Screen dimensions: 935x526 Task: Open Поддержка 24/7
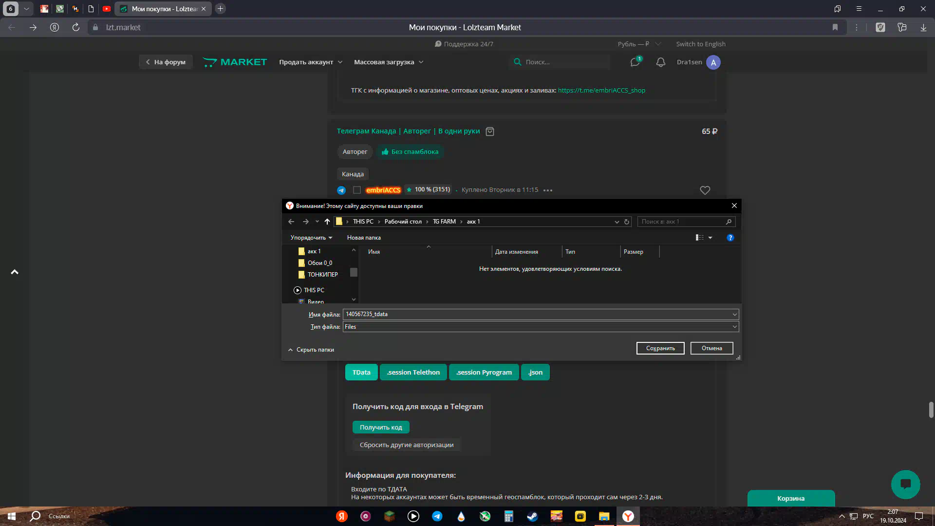point(464,44)
